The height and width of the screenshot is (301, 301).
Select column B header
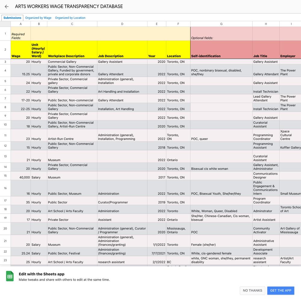pyautogui.click(x=39, y=24)
